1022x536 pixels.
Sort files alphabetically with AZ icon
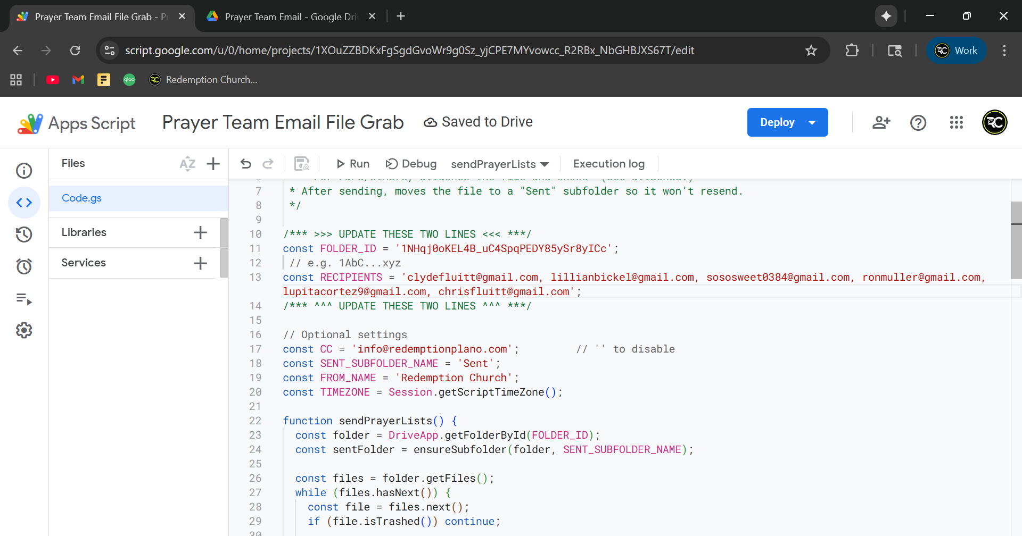[x=187, y=164]
